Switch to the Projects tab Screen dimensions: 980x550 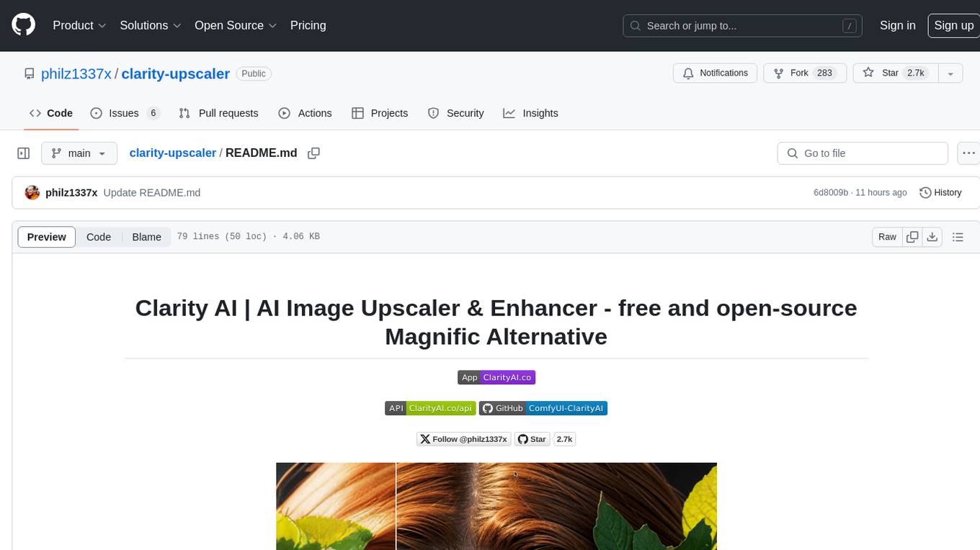pos(380,113)
